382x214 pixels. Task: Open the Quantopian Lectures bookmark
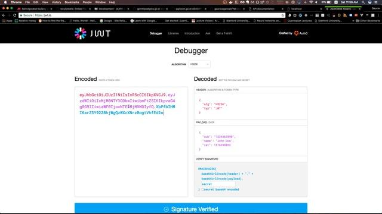point(298,21)
